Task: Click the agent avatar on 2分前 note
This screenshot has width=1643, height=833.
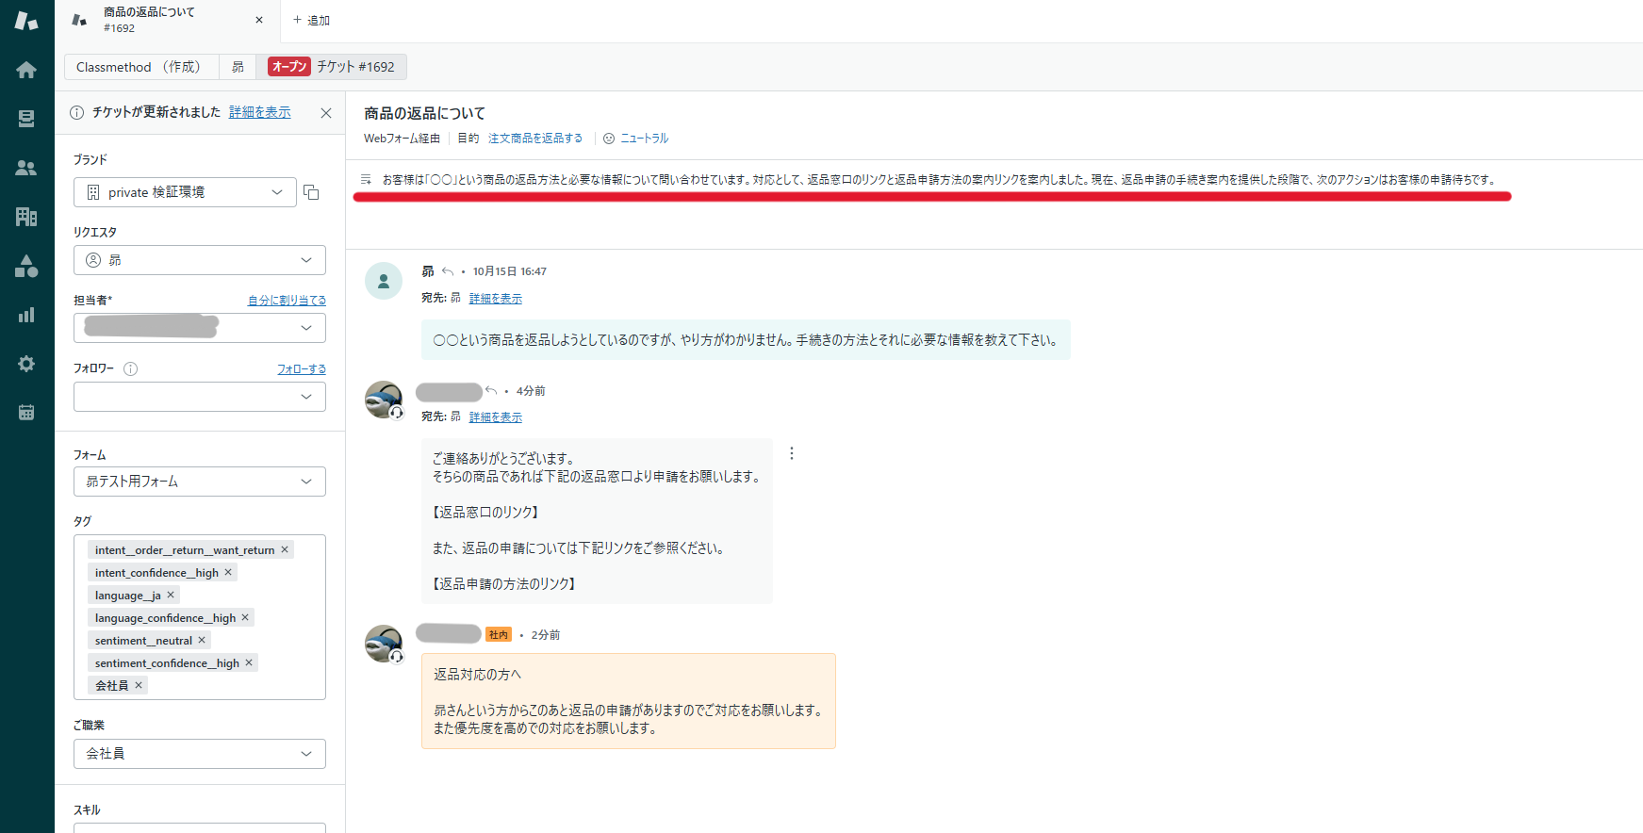Action: 384,644
